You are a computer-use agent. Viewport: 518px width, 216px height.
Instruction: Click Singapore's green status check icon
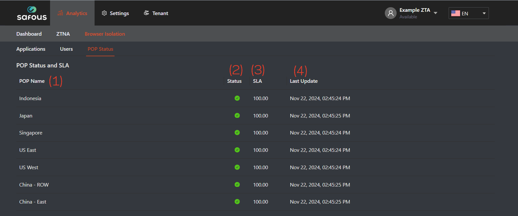point(237,133)
